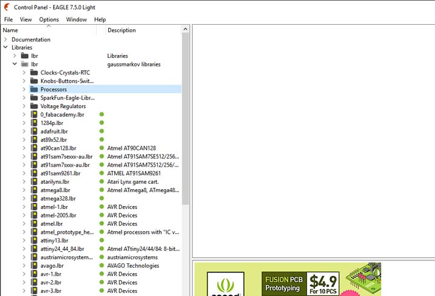The image size is (435, 296).
Task: Expand the Clocks-Crystals-RTC folder chevron
Action: pyautogui.click(x=24, y=72)
